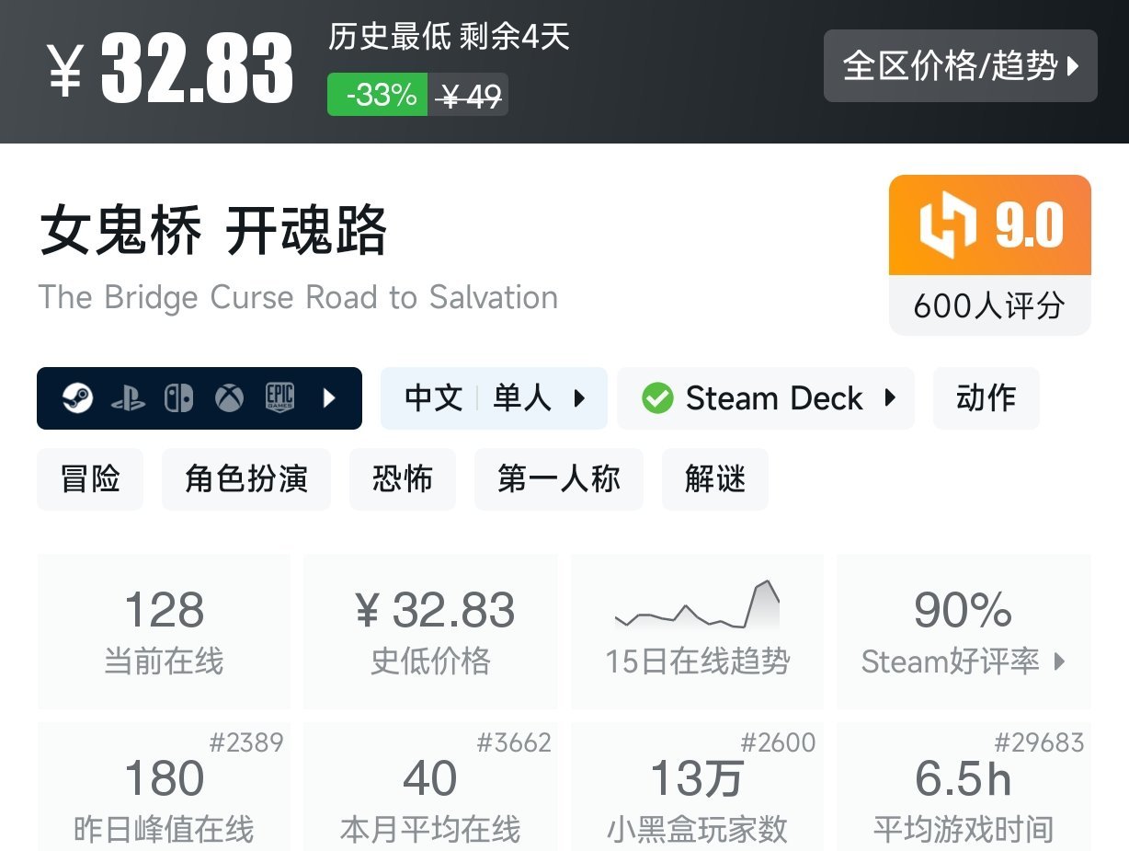
Task: Open 全区价格/趋势 panel
Action: [x=960, y=65]
